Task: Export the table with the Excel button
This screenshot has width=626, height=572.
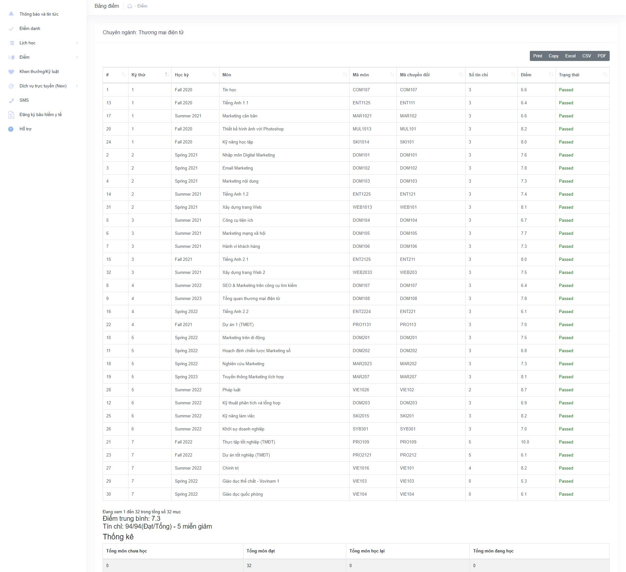Action: [x=570, y=56]
